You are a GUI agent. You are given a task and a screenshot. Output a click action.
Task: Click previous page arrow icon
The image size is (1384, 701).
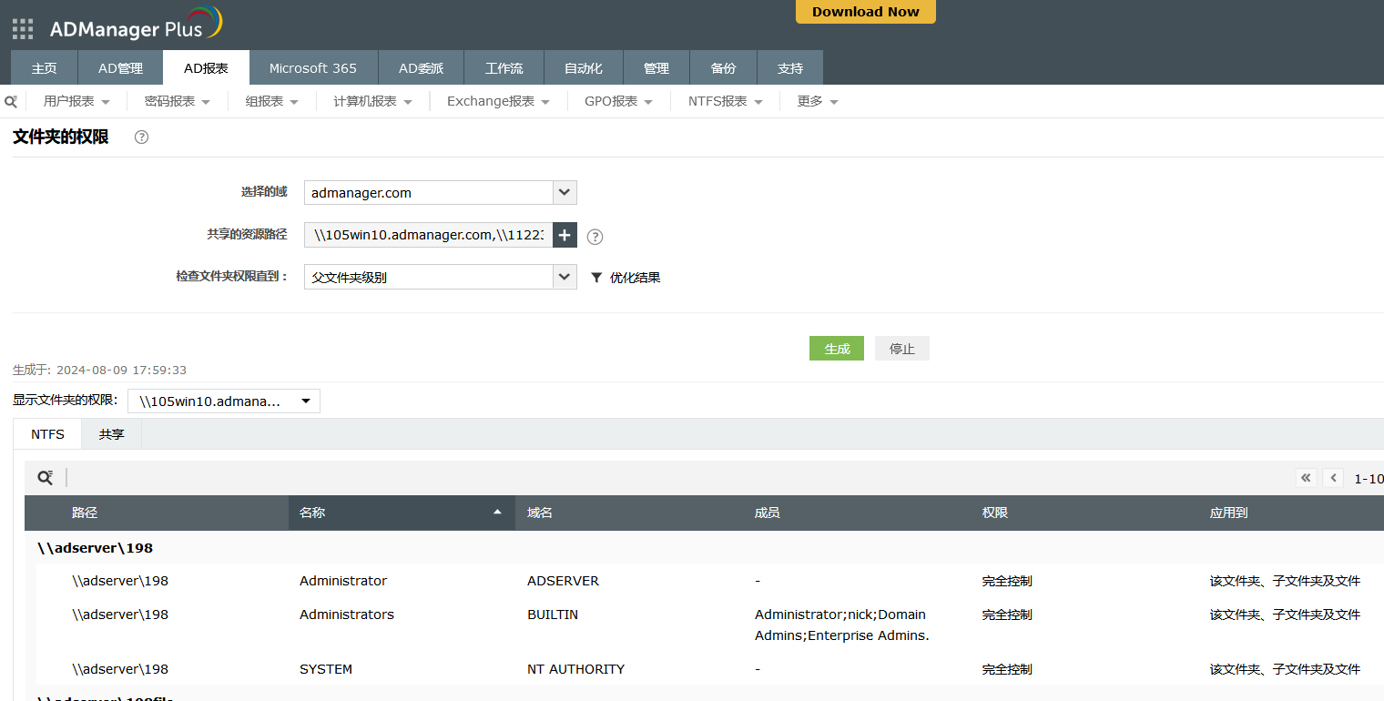point(1333,478)
